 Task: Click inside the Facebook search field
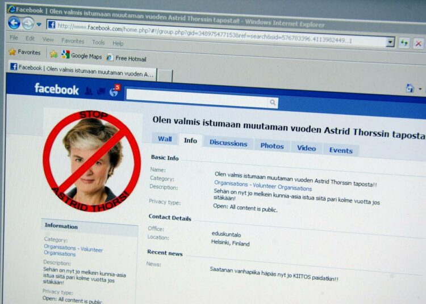pos(198,99)
